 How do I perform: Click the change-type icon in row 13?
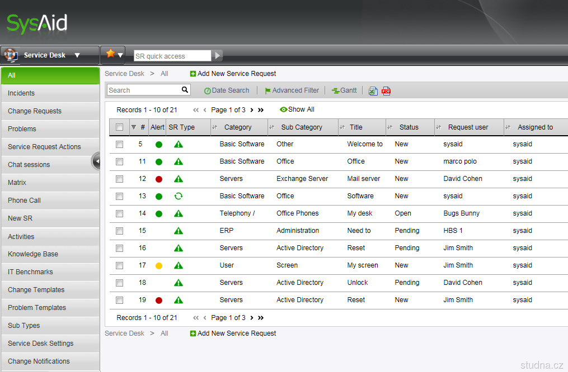click(179, 196)
